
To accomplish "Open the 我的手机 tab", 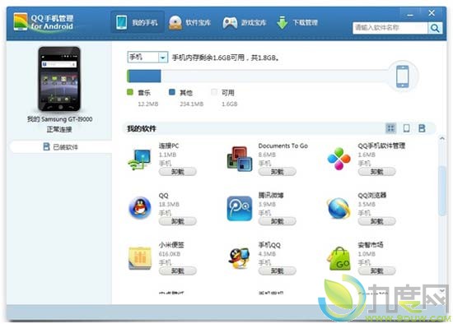I will point(138,22).
